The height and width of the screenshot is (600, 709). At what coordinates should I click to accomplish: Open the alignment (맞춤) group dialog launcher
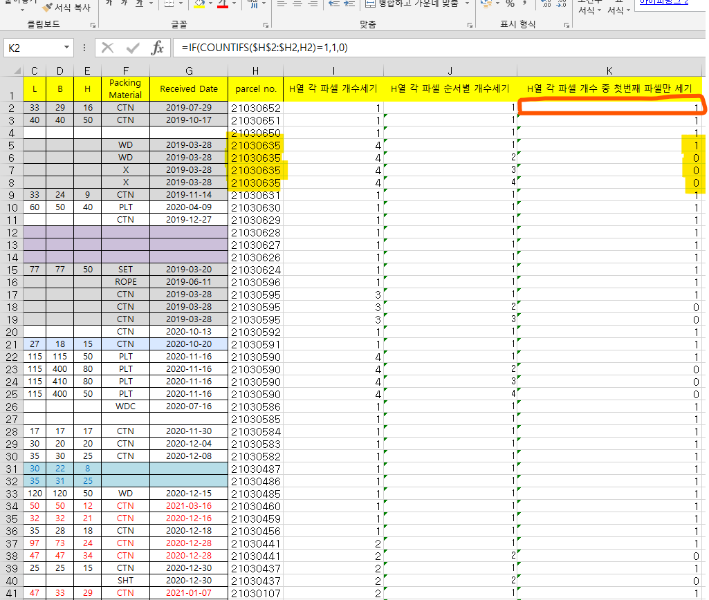[470, 26]
